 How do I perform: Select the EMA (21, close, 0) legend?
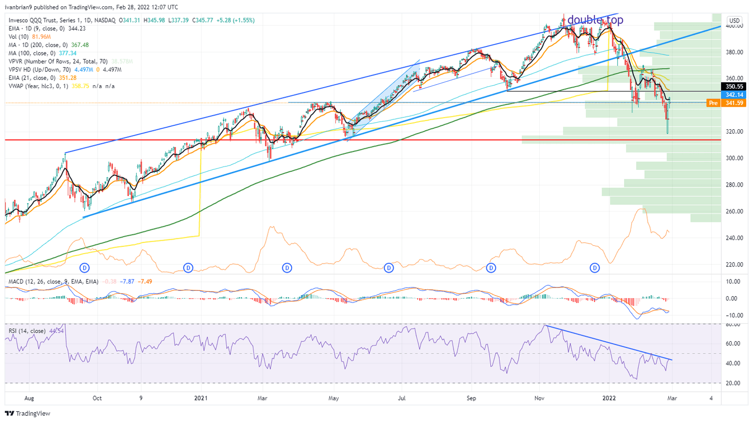tap(32, 78)
